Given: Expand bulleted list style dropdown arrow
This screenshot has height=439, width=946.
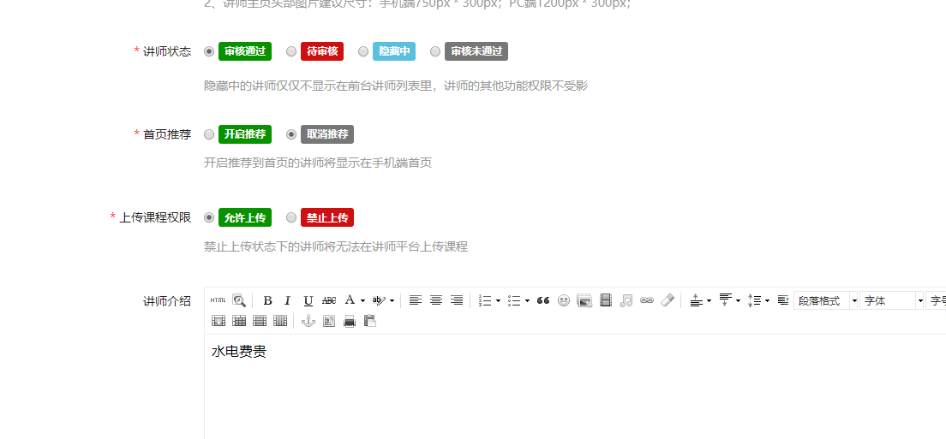Looking at the screenshot, I should (x=527, y=300).
